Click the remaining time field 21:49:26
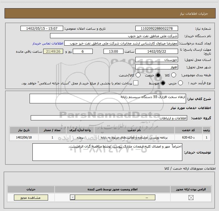 pyautogui.click(x=53, y=51)
